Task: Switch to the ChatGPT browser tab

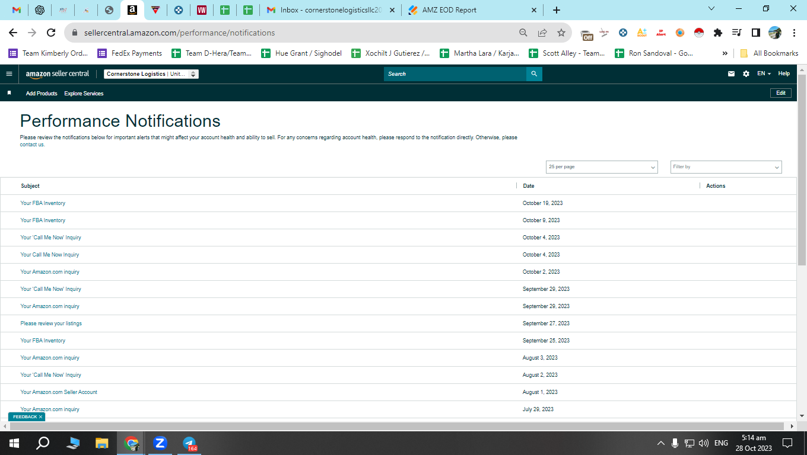Action: [x=40, y=10]
